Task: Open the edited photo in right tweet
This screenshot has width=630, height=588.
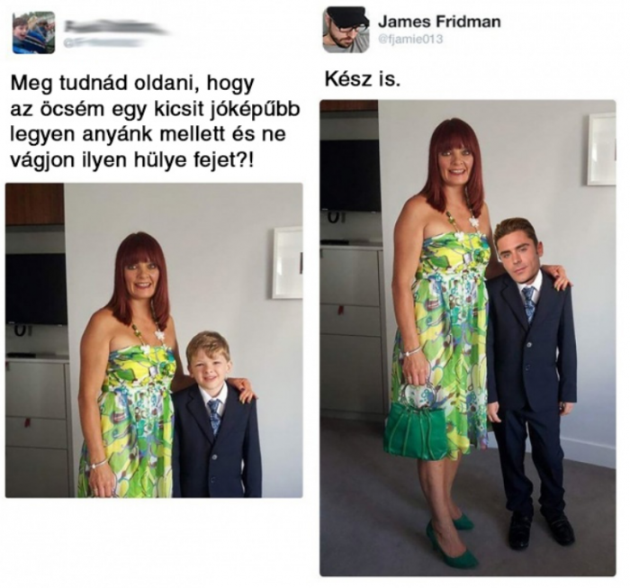Action: [468, 338]
